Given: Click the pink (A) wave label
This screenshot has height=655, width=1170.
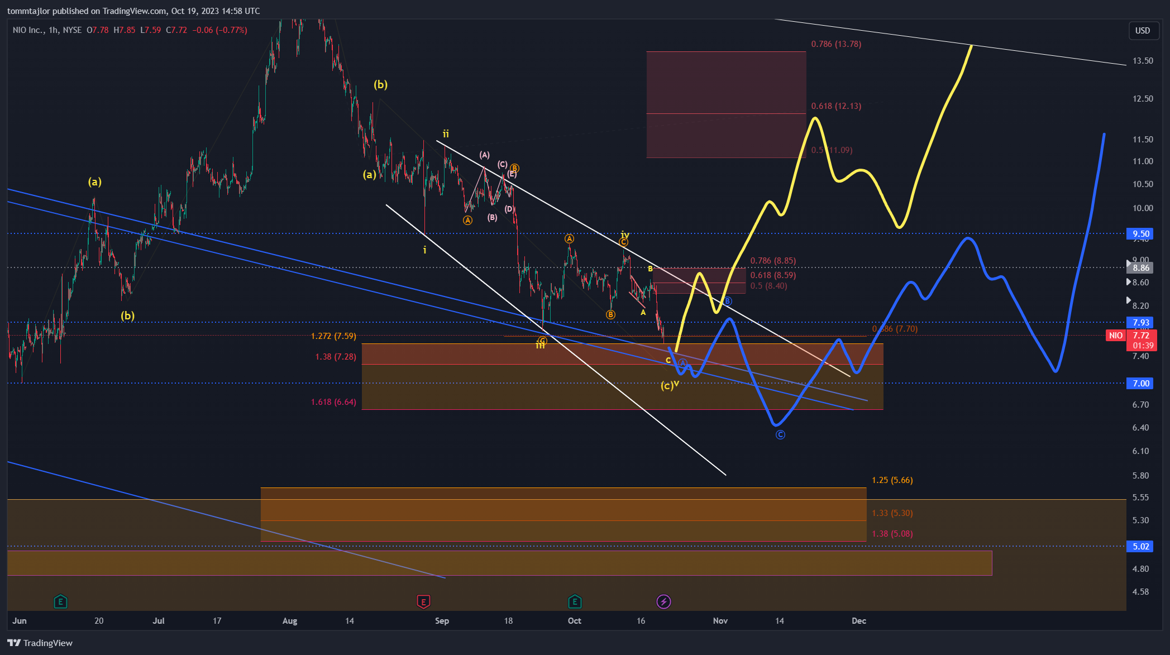Looking at the screenshot, I should (x=484, y=155).
